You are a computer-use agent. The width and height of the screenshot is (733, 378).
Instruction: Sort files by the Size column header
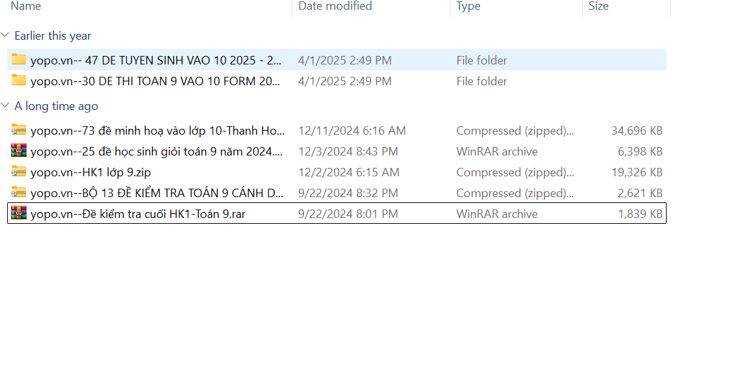(598, 7)
